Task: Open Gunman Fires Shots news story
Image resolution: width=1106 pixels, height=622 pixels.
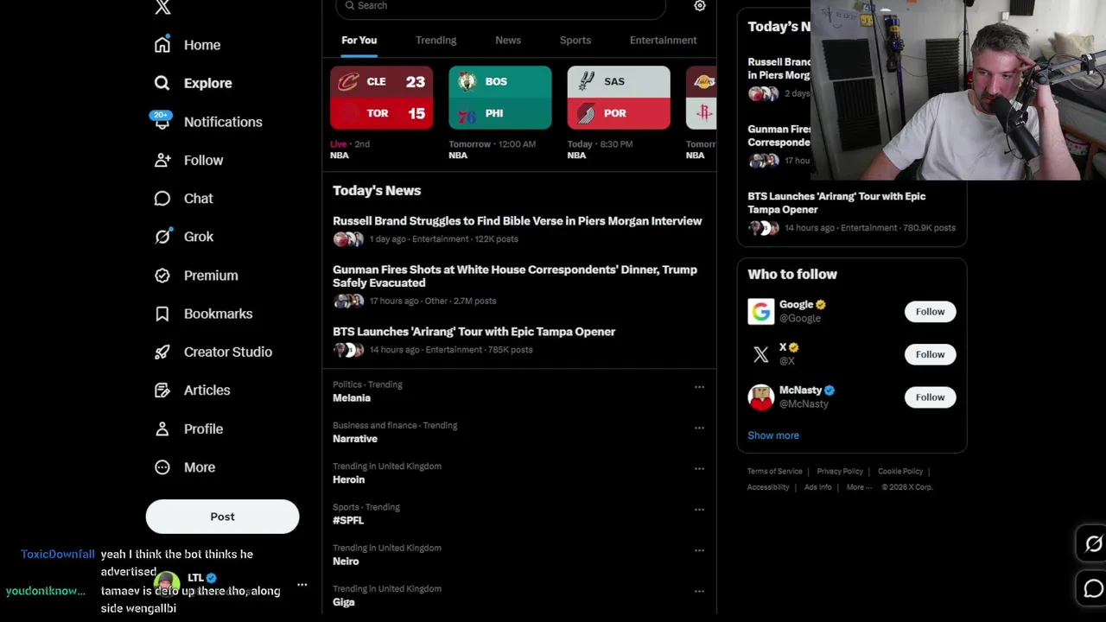Action: coord(515,276)
